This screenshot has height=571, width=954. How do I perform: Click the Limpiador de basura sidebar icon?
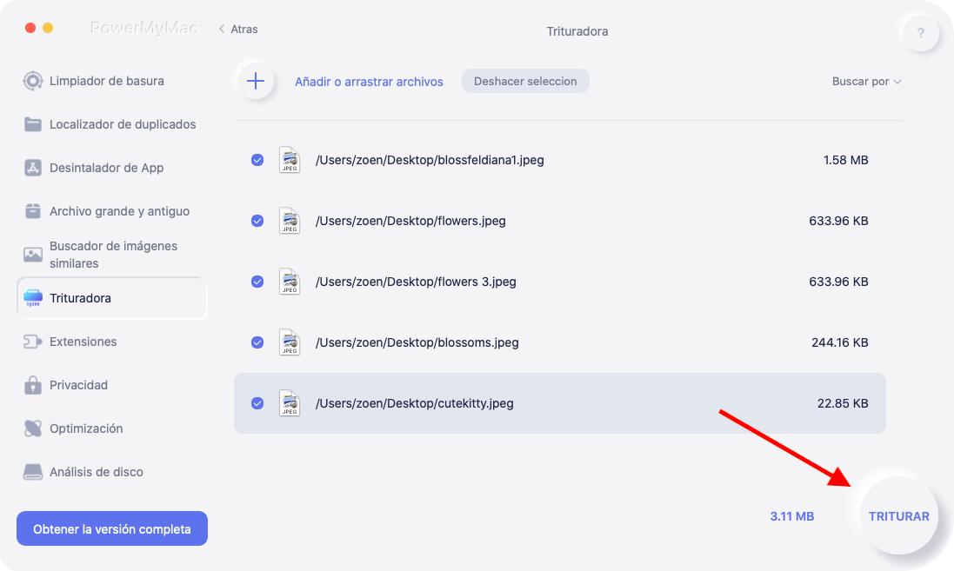[x=33, y=81]
